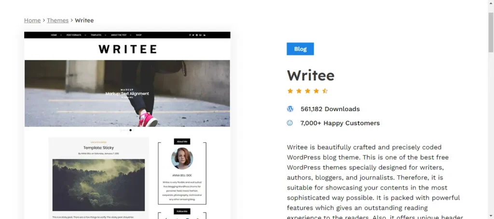The width and height of the screenshot is (494, 219).
Task: Open the ABOUT THE TEST menu item
Action: tap(119, 35)
